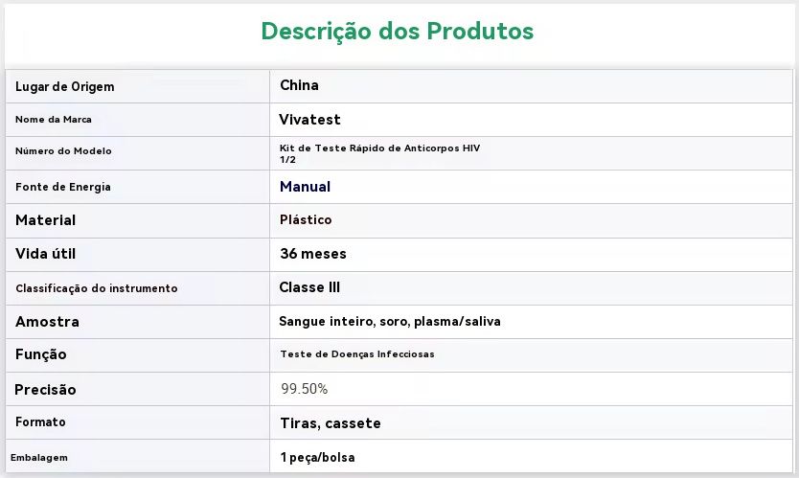
Task: Select the 'Vida útil' row label
Action: point(45,254)
